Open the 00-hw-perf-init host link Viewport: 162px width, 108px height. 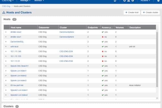[x=17, y=85]
